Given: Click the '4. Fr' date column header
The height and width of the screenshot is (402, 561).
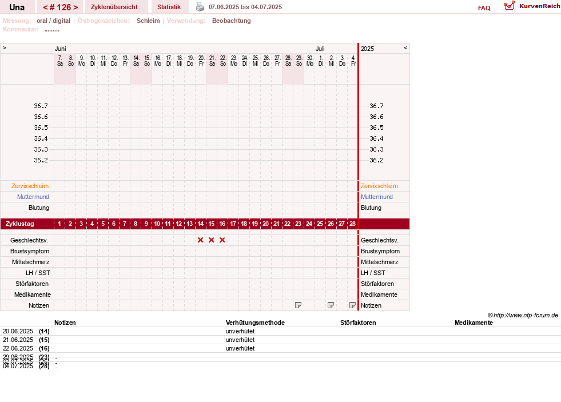Looking at the screenshot, I should (353, 61).
